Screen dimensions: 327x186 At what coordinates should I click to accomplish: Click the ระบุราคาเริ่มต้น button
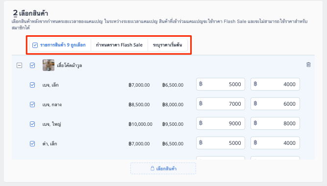[x=168, y=45]
